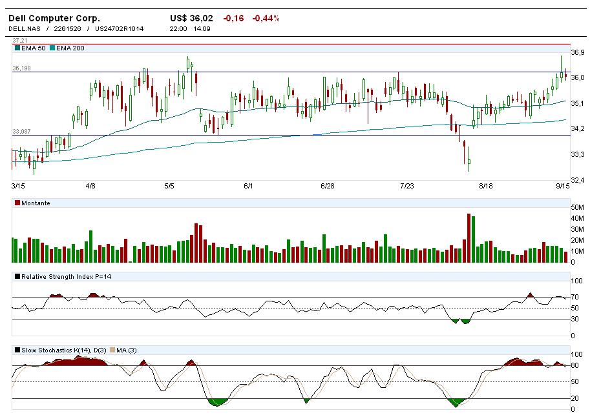This screenshot has width=590, height=415.
Task: Click the EMA 200 legend label
Action: [70, 48]
